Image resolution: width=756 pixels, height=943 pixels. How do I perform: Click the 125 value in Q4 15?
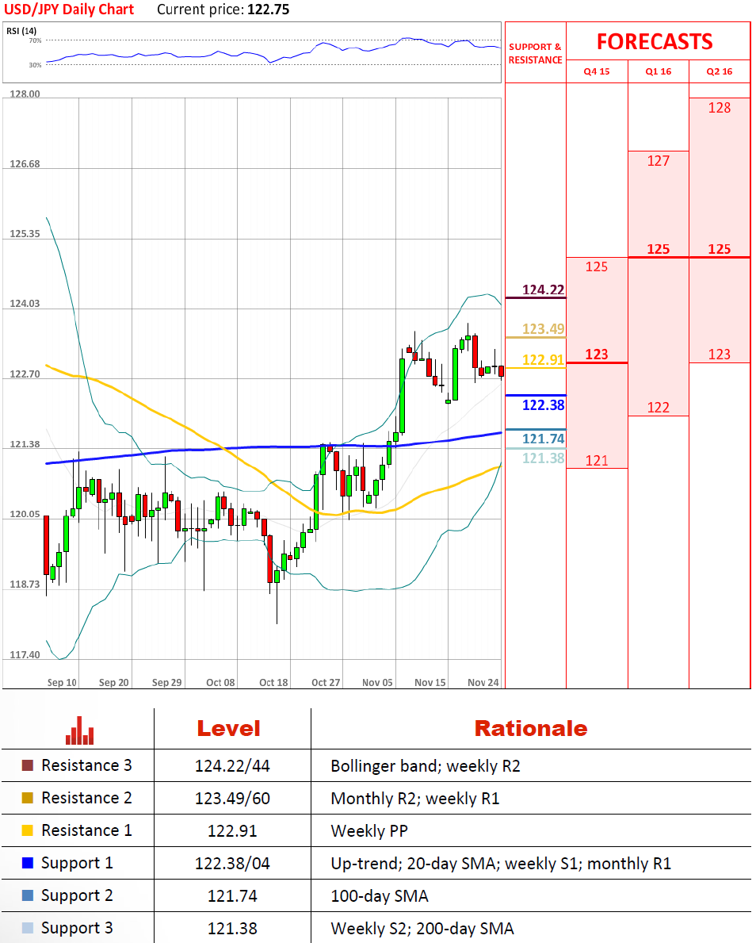pyautogui.click(x=597, y=267)
